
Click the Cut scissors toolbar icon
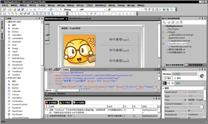27,9
